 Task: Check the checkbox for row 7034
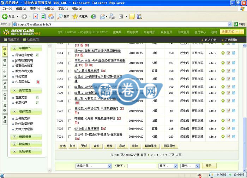(70, 137)
